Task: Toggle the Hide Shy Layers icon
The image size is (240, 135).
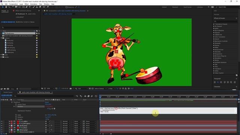Action: click(85, 96)
